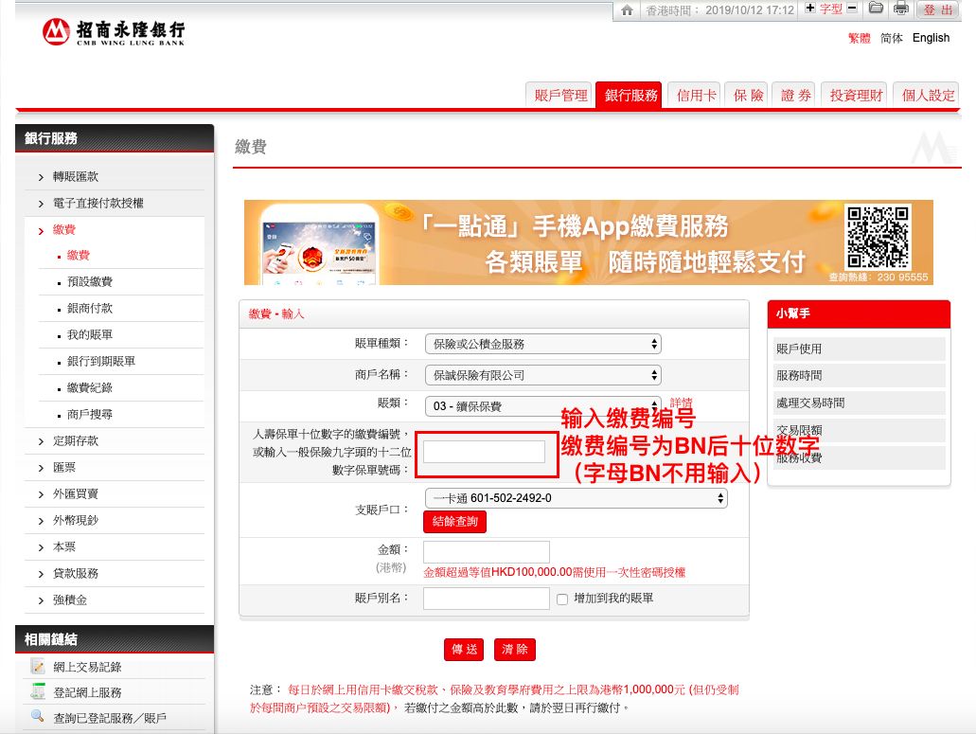The height and width of the screenshot is (734, 976).
Task: Click the 金額 amount input field
Action: pyautogui.click(x=486, y=551)
